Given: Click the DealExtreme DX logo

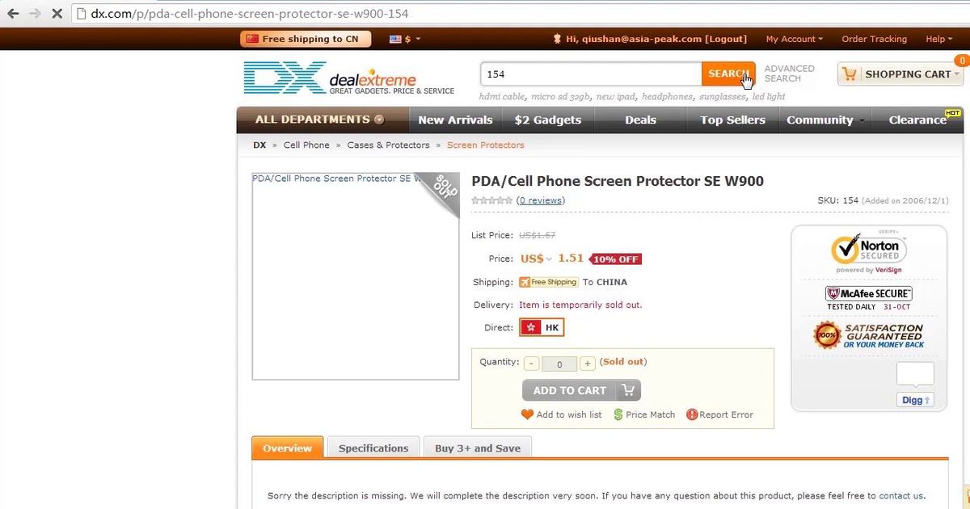Looking at the screenshot, I should tap(349, 78).
